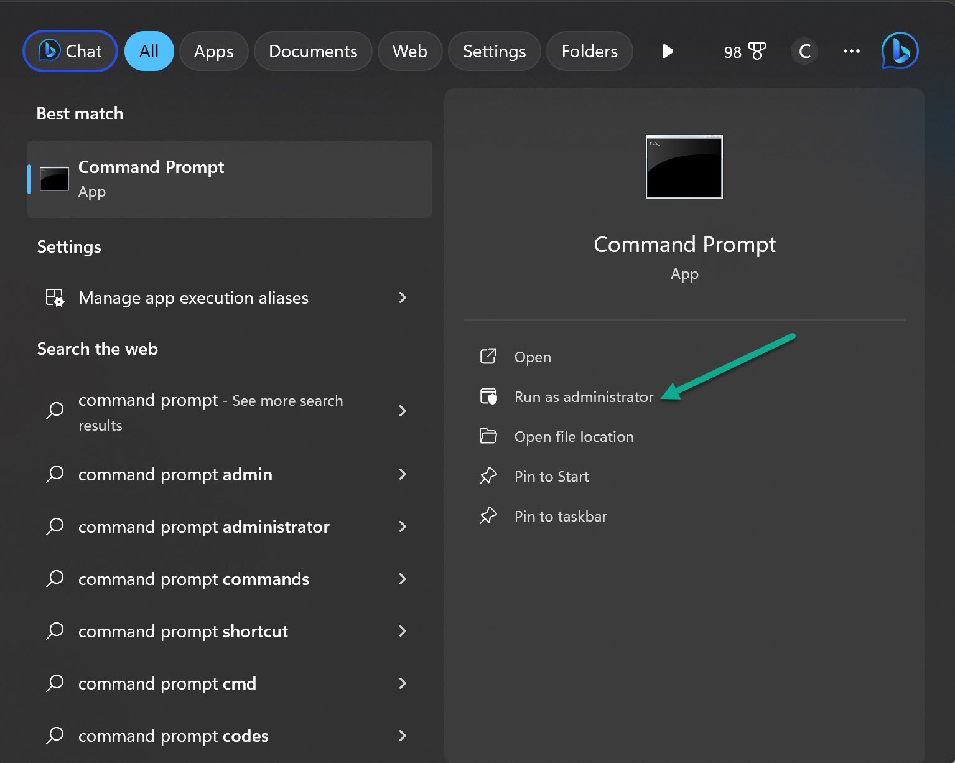
Task: Search the web for command prompt shortcut
Action: 230,631
